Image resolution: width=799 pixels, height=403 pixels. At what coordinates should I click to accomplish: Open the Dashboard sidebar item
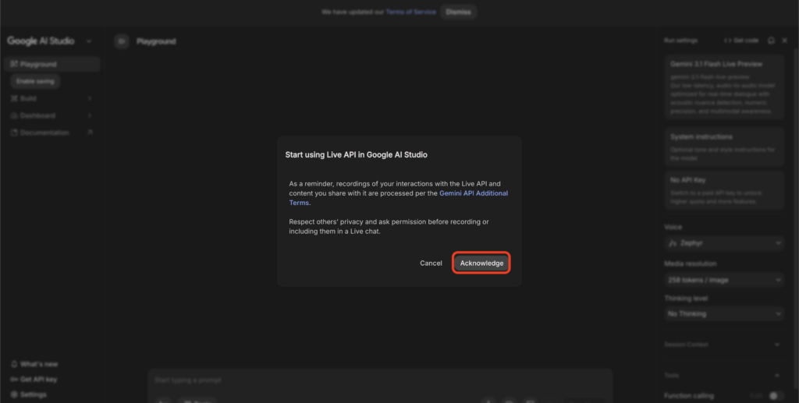click(x=51, y=115)
